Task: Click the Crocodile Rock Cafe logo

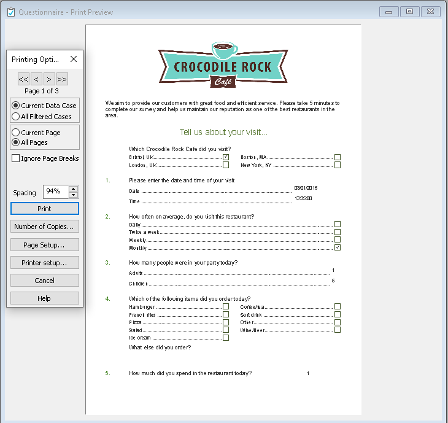Action: coord(223,65)
